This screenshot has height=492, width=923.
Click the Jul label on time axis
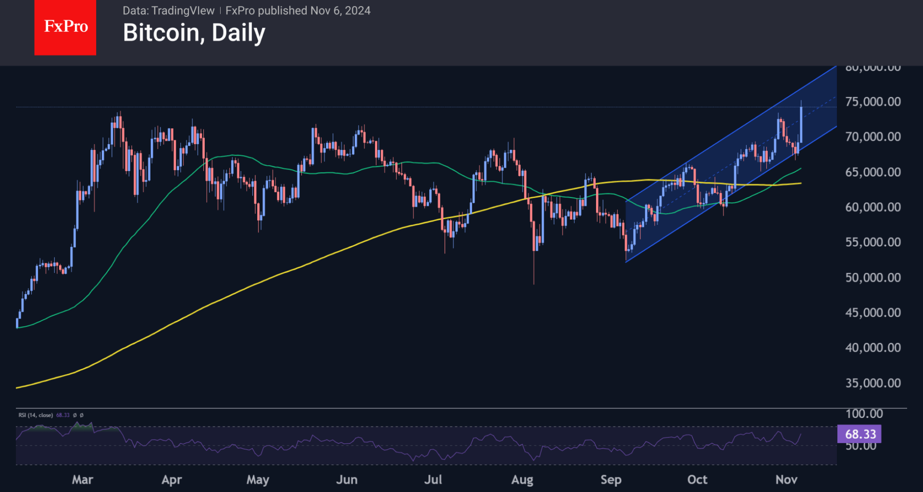click(x=433, y=480)
